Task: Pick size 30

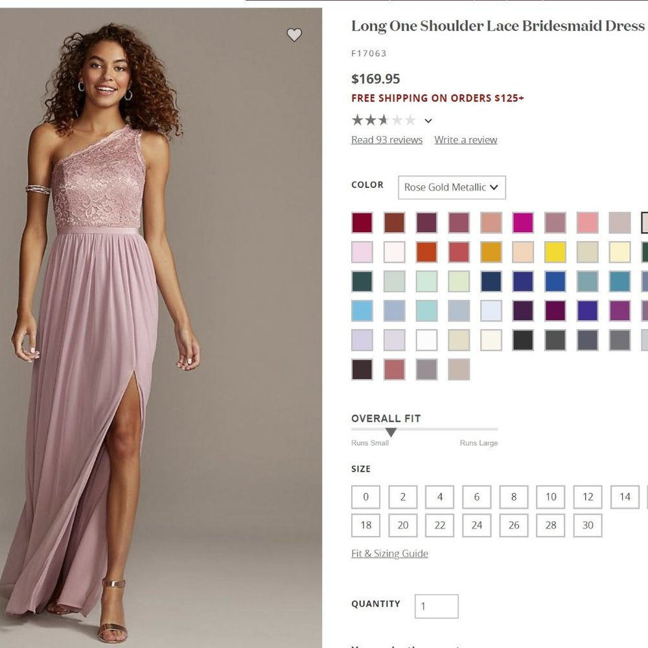Action: pyautogui.click(x=587, y=526)
